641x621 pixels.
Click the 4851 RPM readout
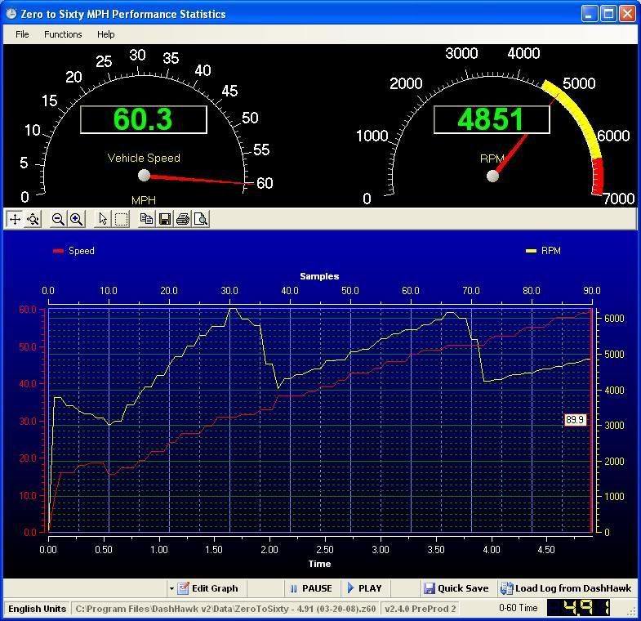(492, 119)
